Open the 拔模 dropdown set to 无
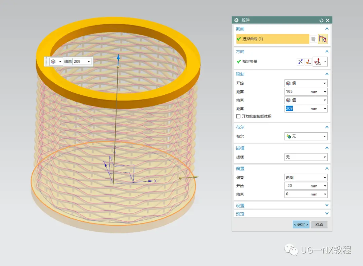This screenshot has height=266, width=363. coord(306,157)
